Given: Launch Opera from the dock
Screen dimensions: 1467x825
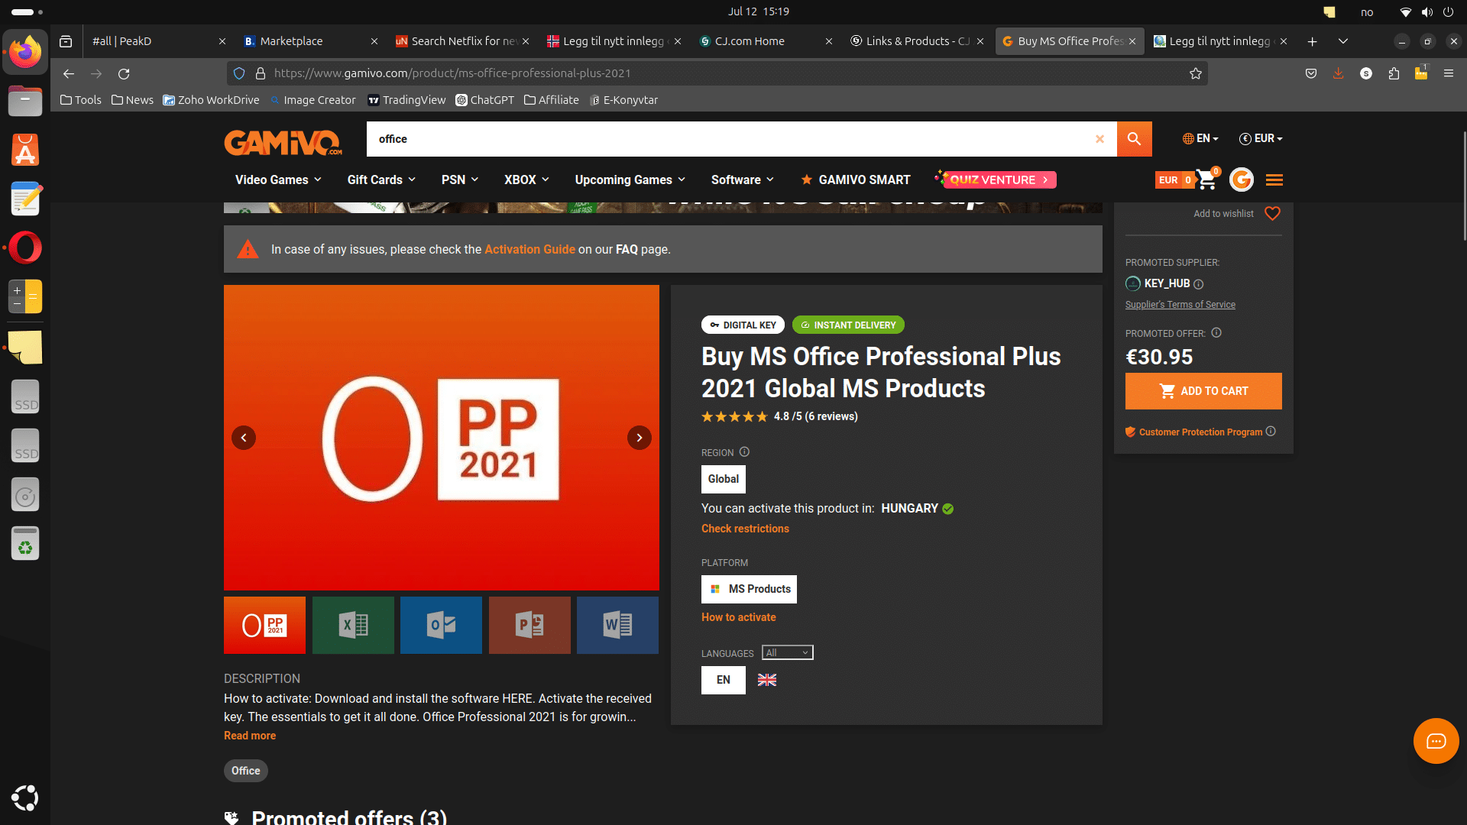Looking at the screenshot, I should (25, 247).
